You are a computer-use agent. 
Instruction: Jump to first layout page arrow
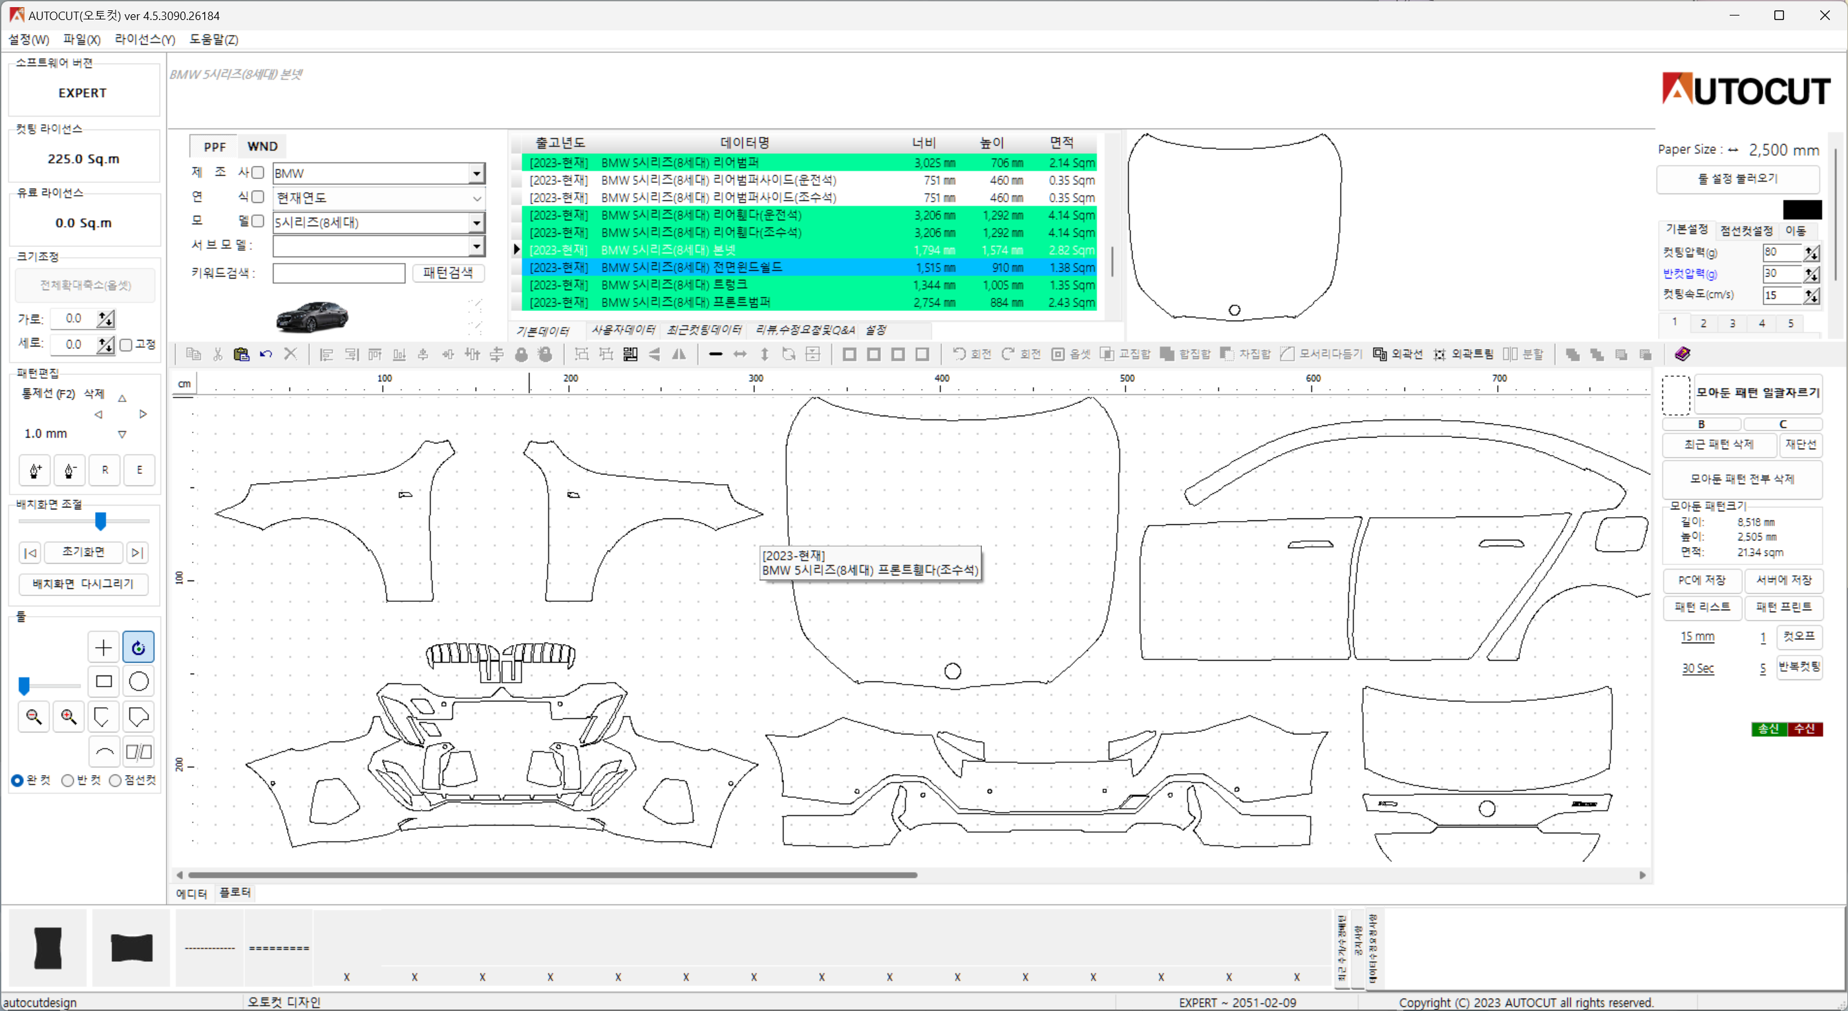click(30, 552)
